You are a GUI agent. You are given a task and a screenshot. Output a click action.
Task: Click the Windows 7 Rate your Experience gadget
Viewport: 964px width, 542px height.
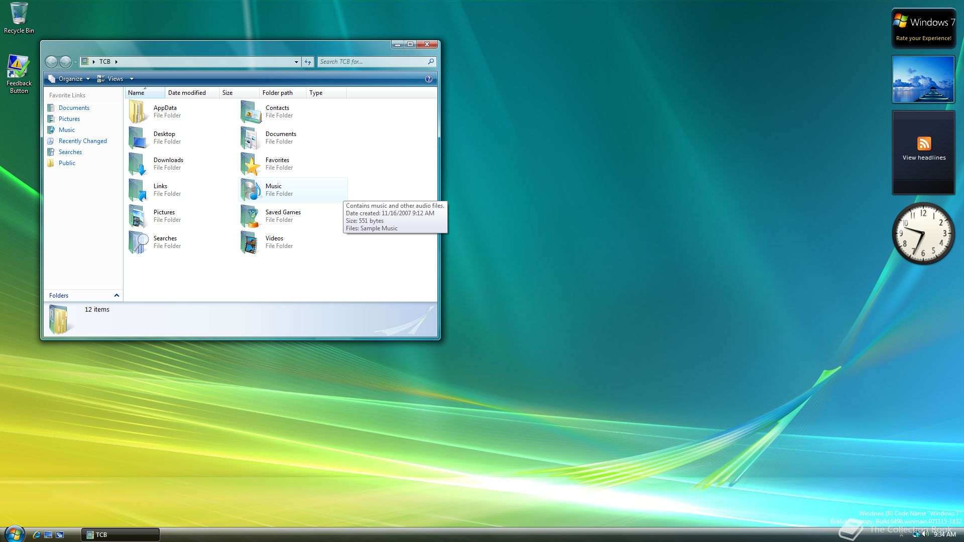tap(923, 29)
